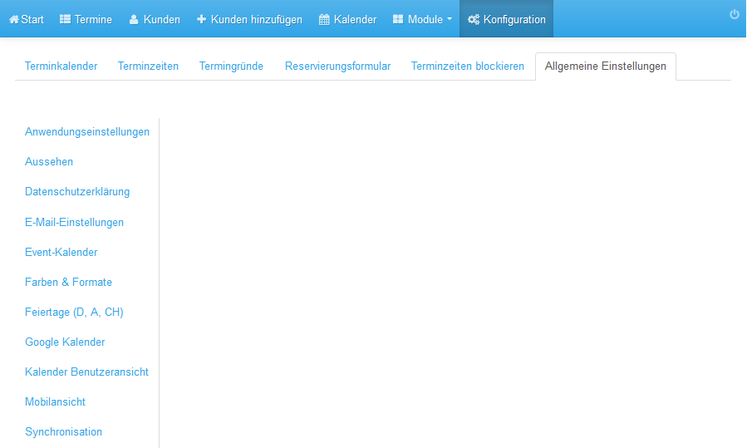Click the calendar icon beside Kalender
747x448 pixels.
(x=324, y=20)
